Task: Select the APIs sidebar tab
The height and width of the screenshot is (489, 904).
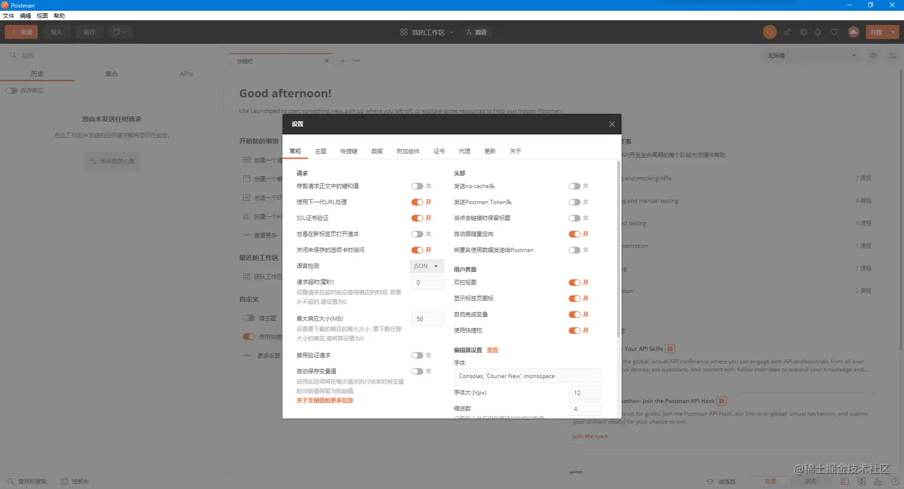Action: point(186,74)
